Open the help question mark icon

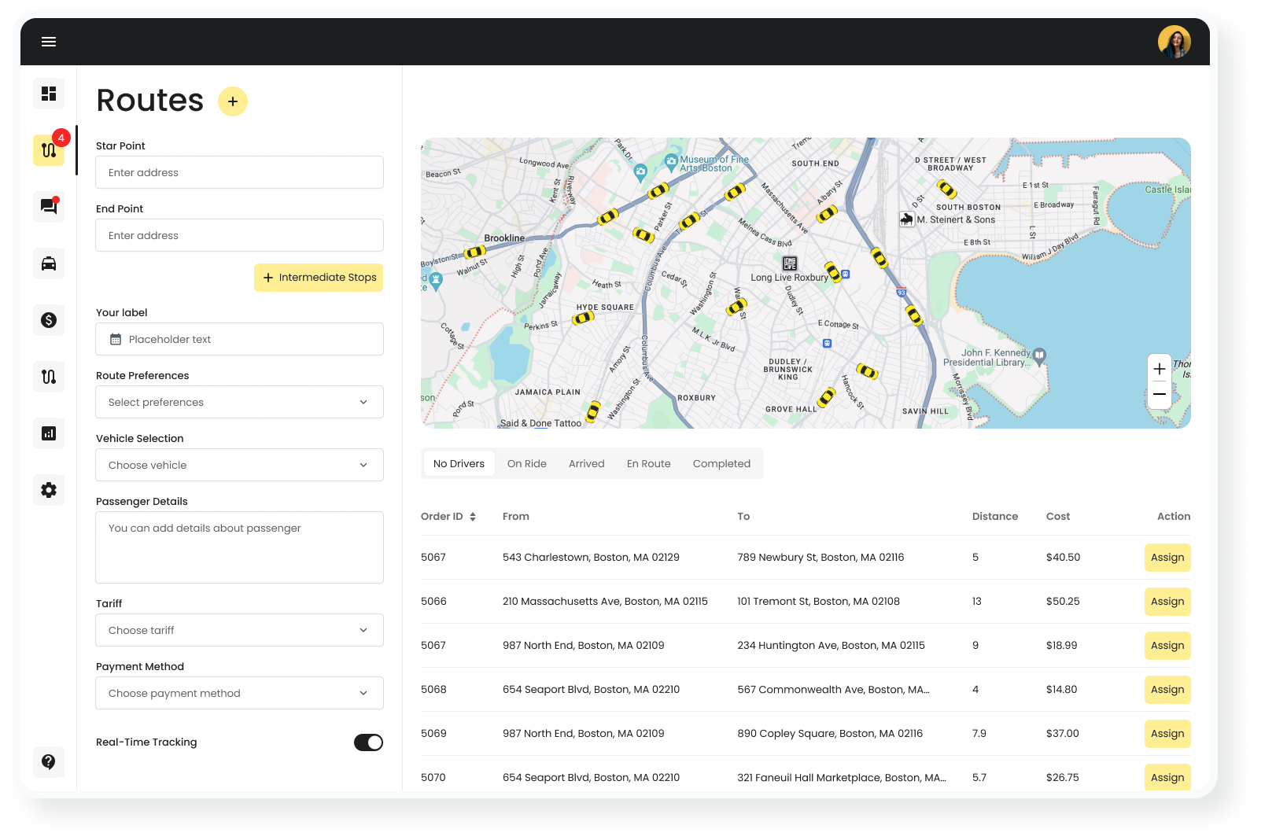click(49, 761)
